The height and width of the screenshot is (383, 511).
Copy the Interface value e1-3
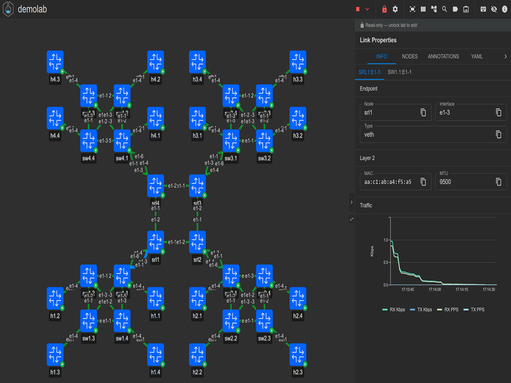499,112
